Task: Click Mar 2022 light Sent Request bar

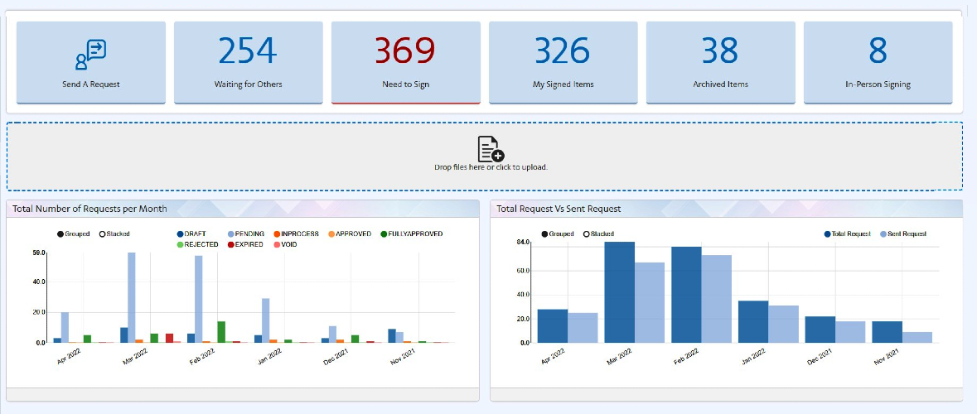Action: click(649, 302)
